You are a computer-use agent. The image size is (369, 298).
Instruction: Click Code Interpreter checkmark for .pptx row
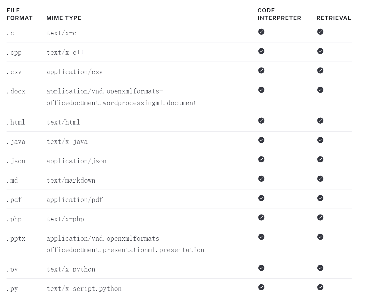coord(261,237)
